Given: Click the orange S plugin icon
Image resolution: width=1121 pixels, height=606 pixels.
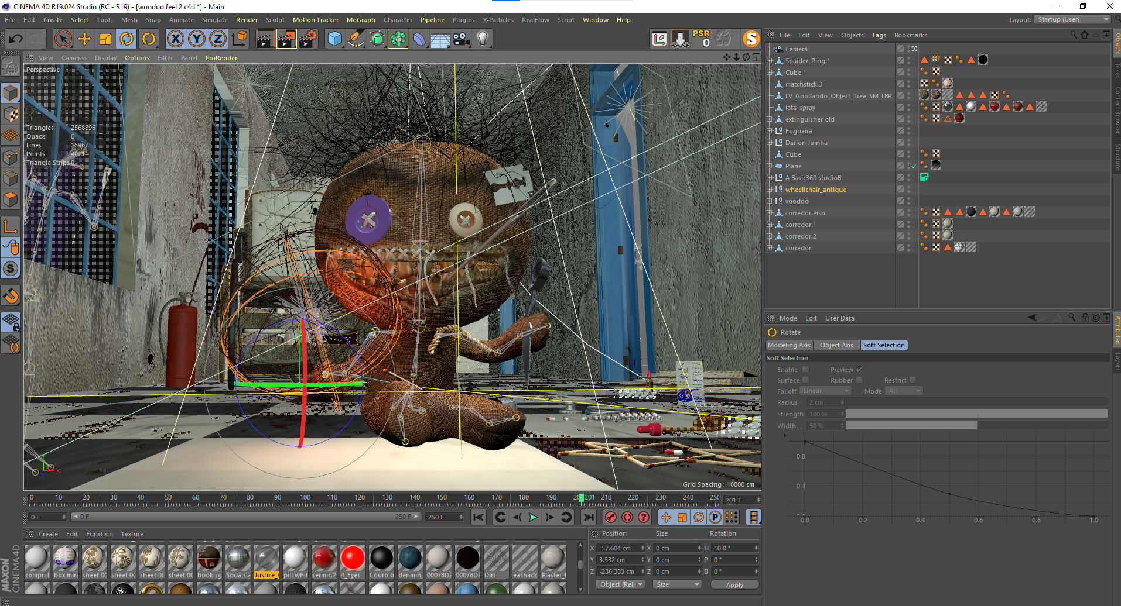Looking at the screenshot, I should [751, 39].
